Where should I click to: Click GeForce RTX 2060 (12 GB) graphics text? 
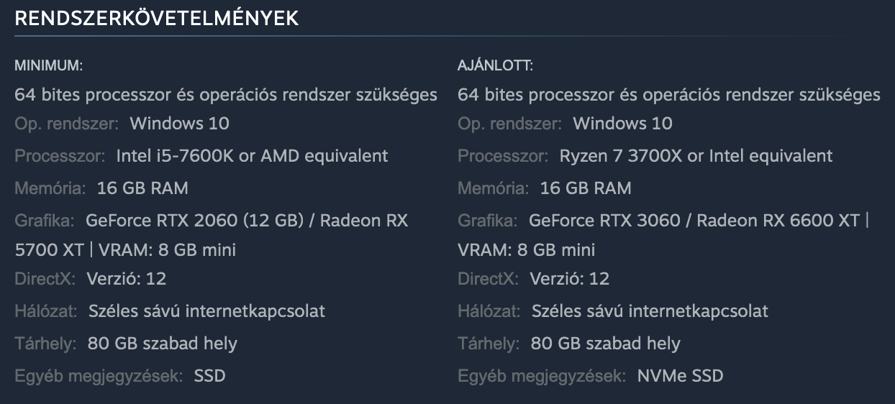pyautogui.click(x=191, y=221)
